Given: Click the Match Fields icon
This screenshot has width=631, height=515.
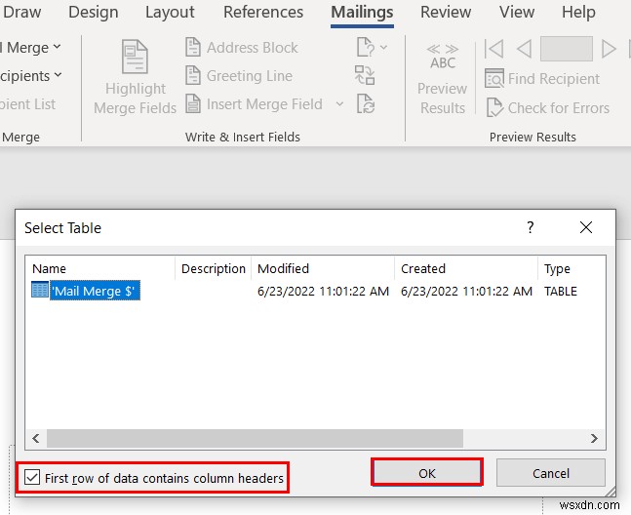Looking at the screenshot, I should [x=365, y=75].
